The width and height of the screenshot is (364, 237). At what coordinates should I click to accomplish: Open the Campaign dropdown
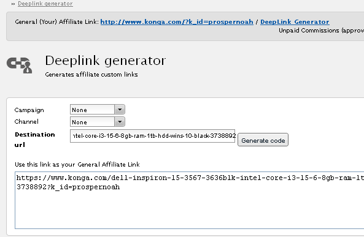(97, 110)
